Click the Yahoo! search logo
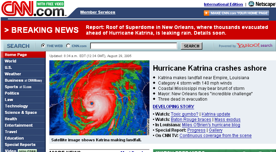The width and height of the screenshot is (276, 152). click(x=254, y=46)
